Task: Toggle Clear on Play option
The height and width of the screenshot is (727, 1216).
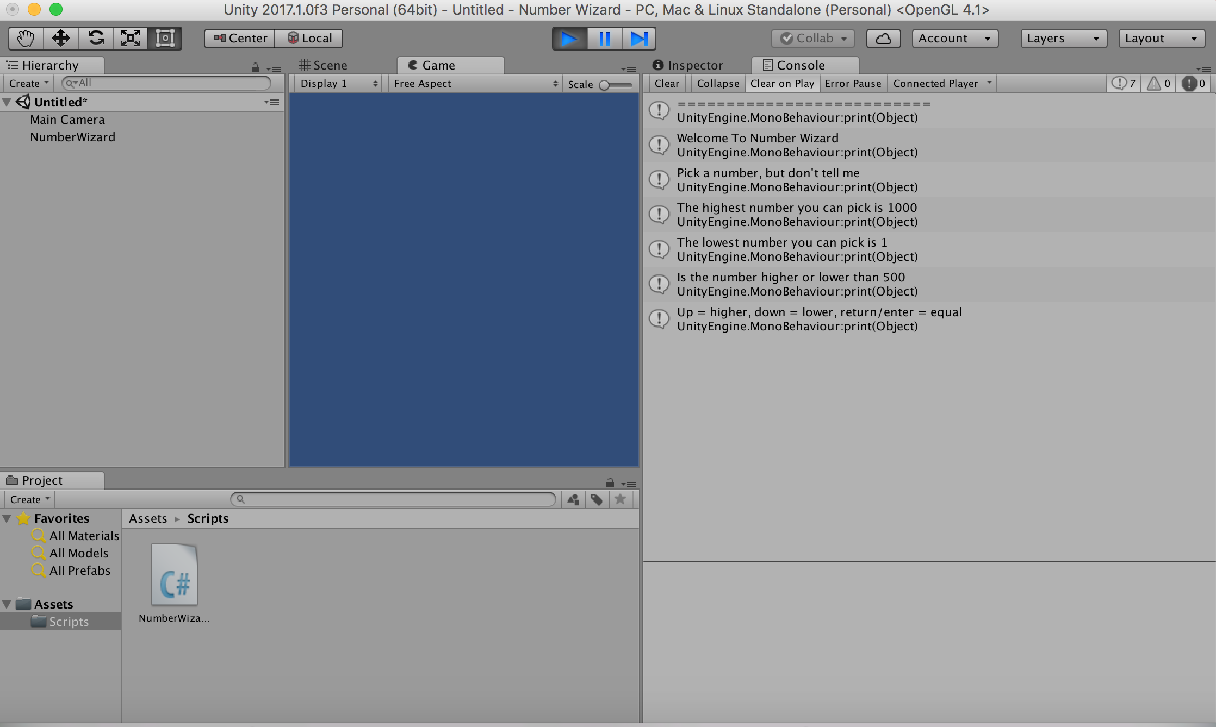Action: (782, 83)
